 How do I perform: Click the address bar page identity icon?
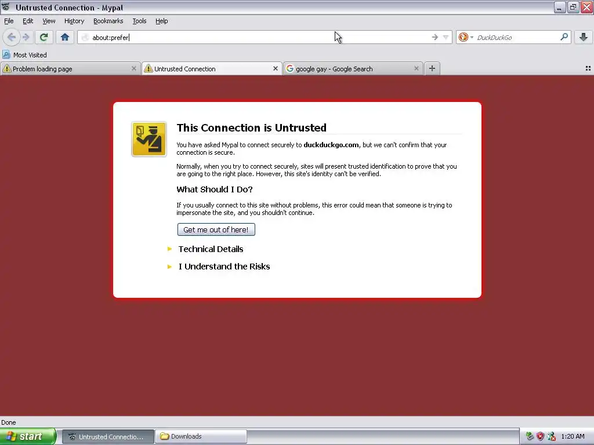85,37
